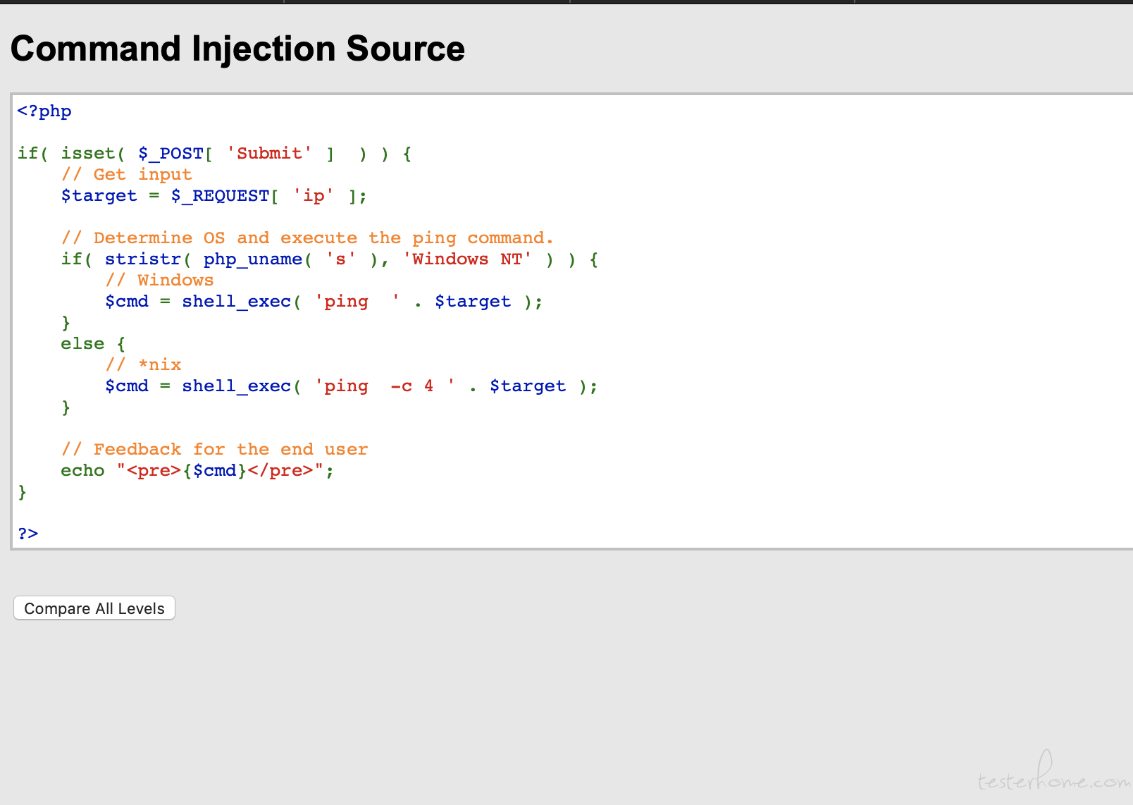Click the 'ip' string literal
Screen dimensions: 1133x805
[x=314, y=196]
